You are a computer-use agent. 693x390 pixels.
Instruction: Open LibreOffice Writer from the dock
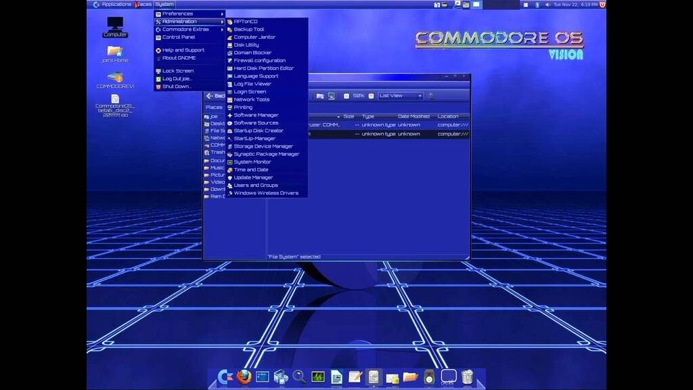(335, 377)
